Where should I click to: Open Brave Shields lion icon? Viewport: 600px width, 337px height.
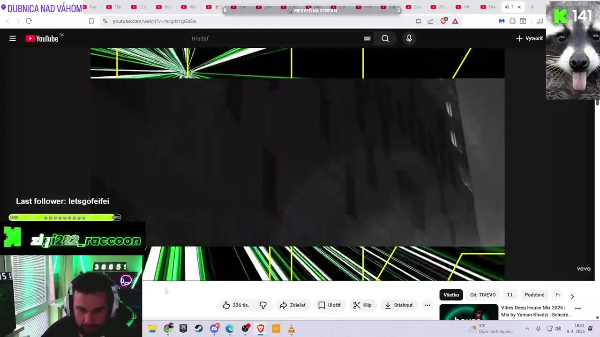click(x=443, y=21)
